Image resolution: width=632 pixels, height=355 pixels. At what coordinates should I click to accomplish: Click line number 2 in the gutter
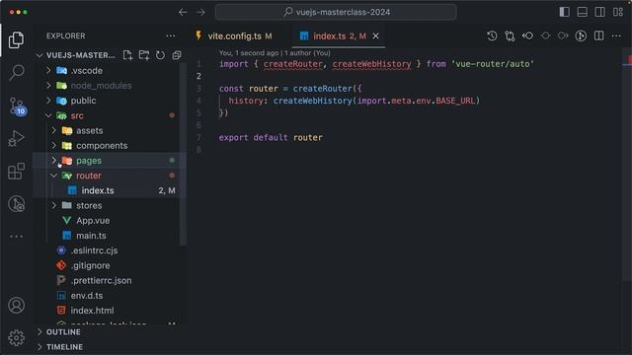(198, 76)
